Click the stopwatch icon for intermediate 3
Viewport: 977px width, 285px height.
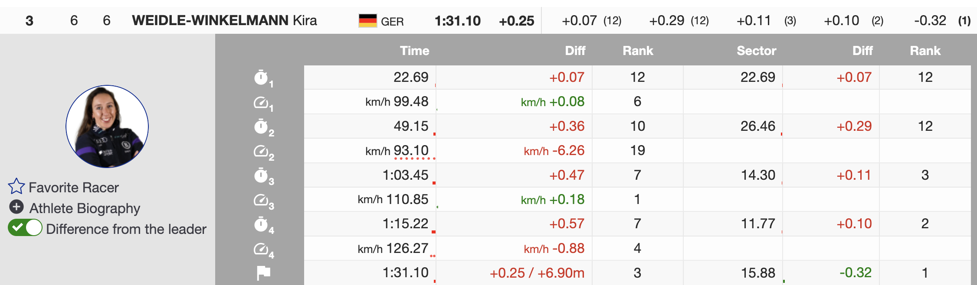tap(261, 175)
